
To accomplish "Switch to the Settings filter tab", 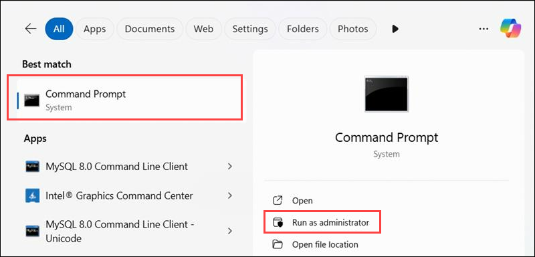I will point(250,29).
